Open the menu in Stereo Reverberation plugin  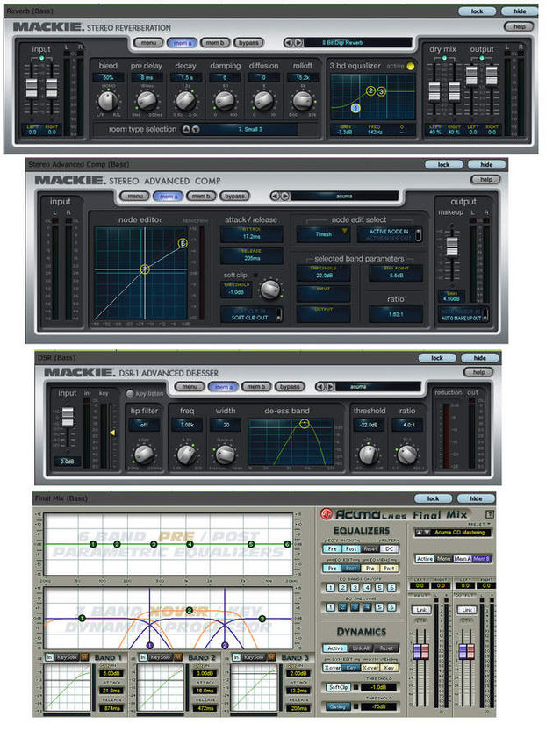[148, 43]
